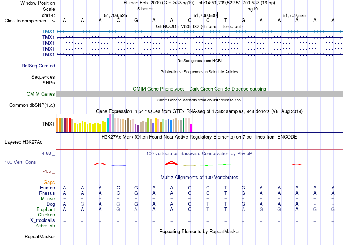The image size is (343, 245).
Task: Click the Window Position label
Action: 38,3
